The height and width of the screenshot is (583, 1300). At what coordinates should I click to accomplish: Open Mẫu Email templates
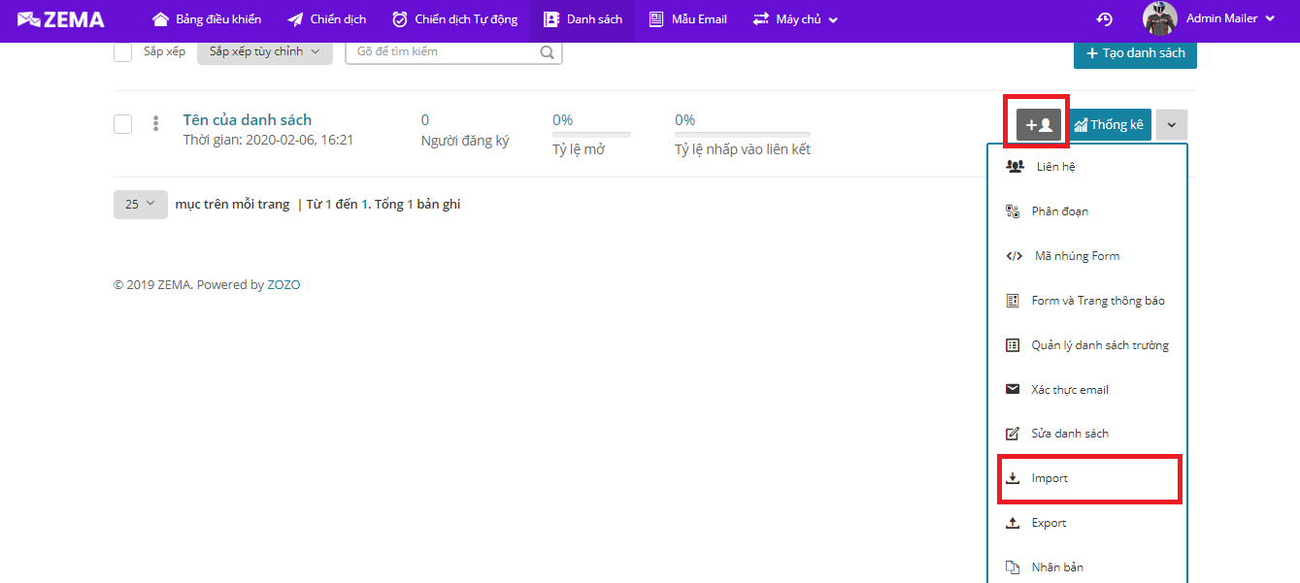click(687, 19)
